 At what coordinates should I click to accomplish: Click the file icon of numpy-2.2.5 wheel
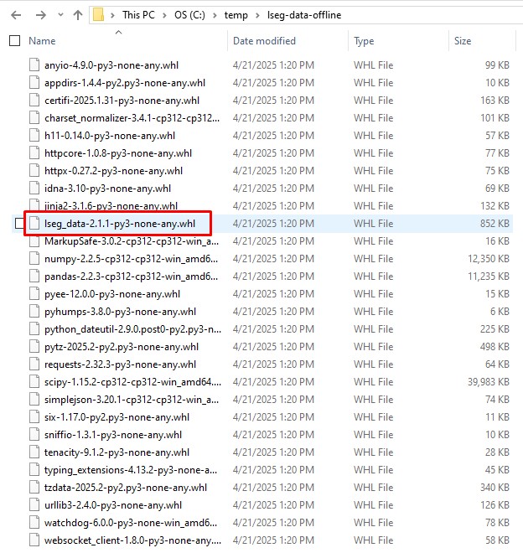(34, 259)
